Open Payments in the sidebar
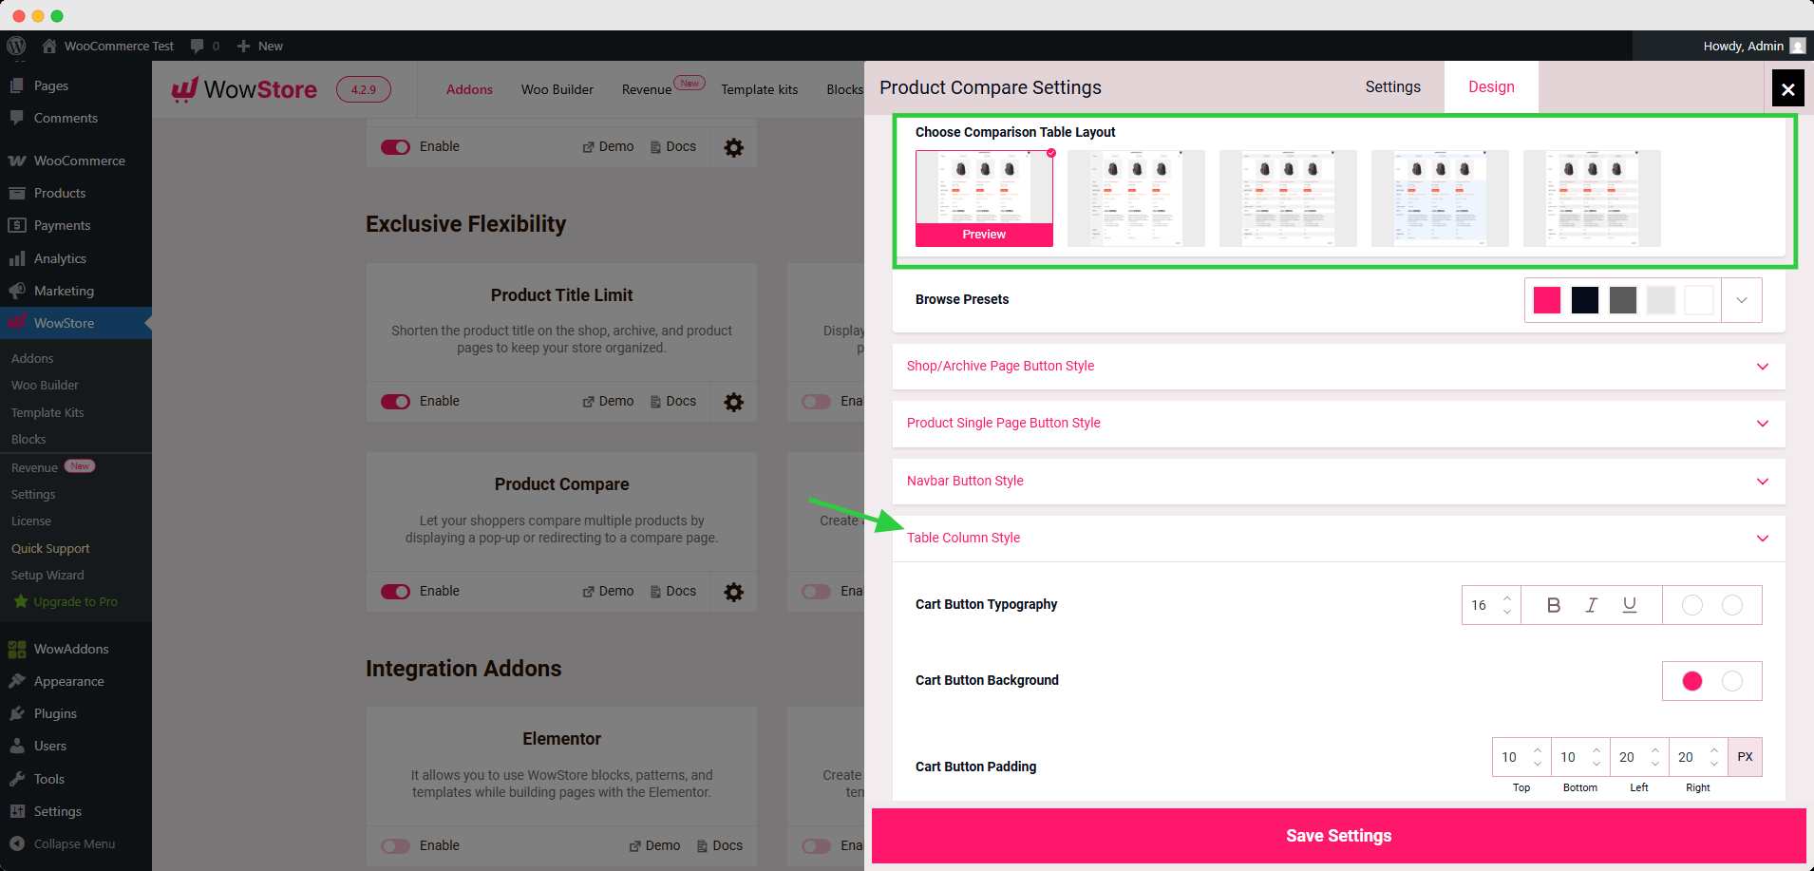The width and height of the screenshot is (1814, 871). coord(63,225)
